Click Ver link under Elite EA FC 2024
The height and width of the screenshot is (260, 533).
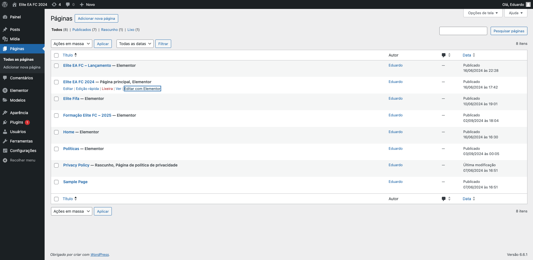118,89
